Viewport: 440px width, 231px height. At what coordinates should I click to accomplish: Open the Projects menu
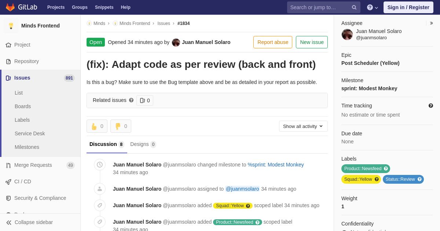[56, 7]
